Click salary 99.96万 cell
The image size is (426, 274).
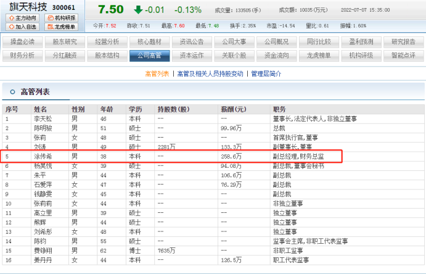click(231, 128)
